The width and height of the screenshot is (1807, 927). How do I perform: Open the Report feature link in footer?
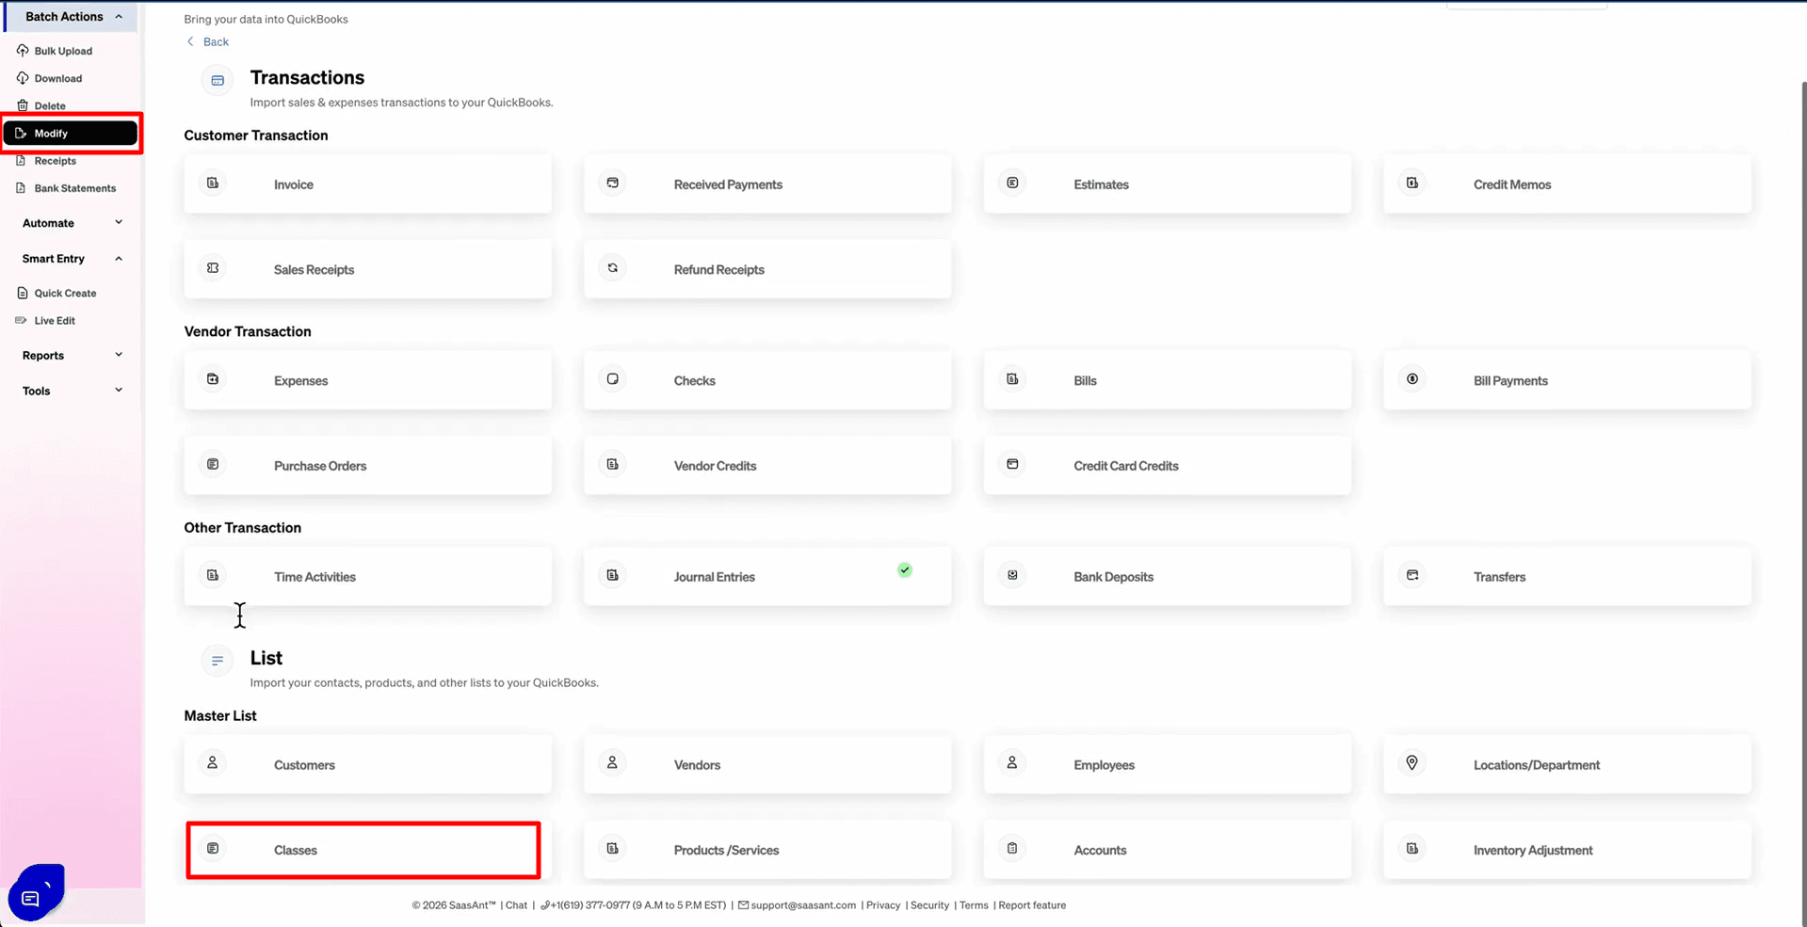[x=1032, y=904]
